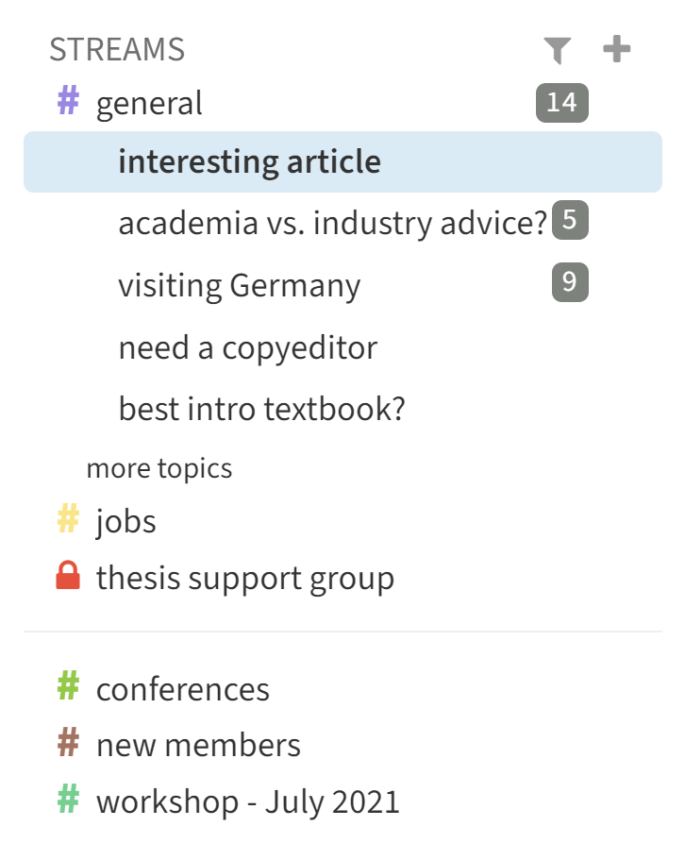Viewport: 685px width, 843px height.
Task: Click the STREAMS section header
Action: pos(117,49)
